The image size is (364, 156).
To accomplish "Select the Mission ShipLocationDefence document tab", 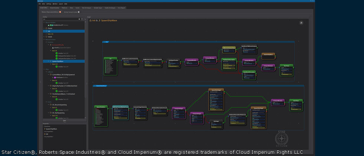I will (x=50, y=12).
